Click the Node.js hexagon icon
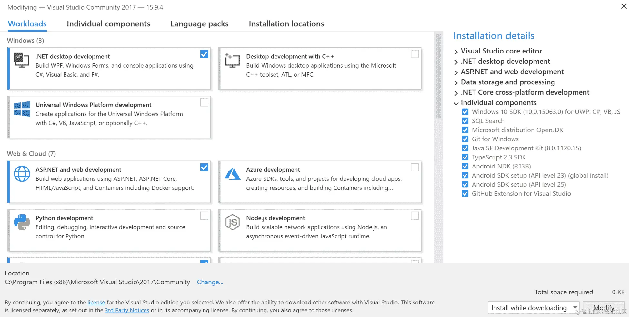The image size is (629, 317). pos(233,222)
